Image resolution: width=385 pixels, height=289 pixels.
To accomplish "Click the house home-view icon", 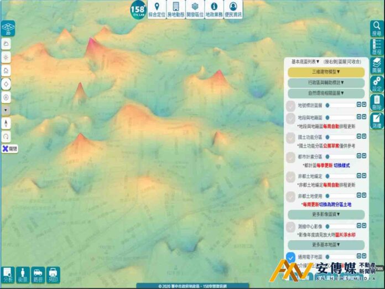I will point(6,71).
